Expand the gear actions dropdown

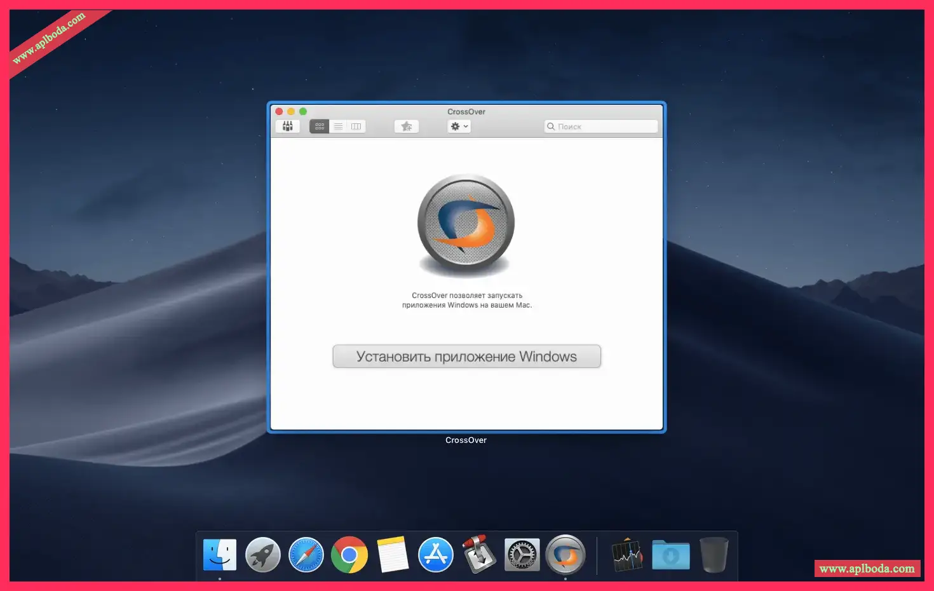(x=459, y=126)
